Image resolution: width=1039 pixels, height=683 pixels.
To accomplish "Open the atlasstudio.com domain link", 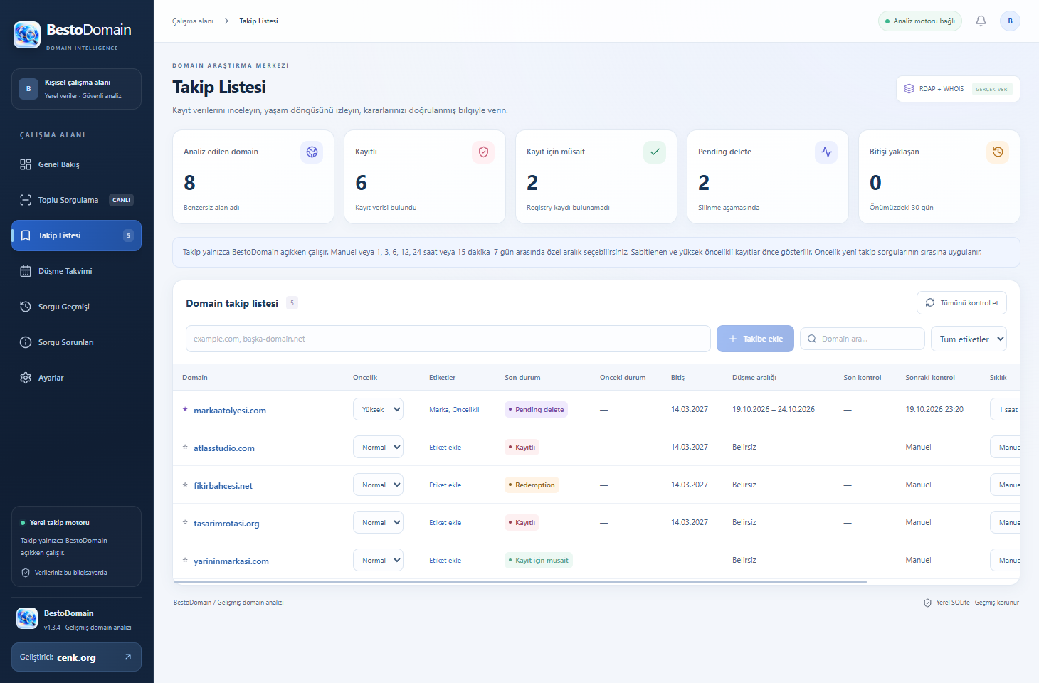I will [x=224, y=448].
